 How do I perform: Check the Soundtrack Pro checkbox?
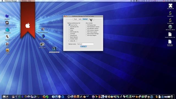coord(69,27)
